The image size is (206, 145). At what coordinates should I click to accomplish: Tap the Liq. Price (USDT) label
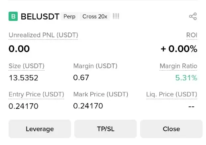tap(171, 94)
